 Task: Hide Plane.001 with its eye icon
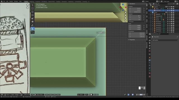point(170,11)
